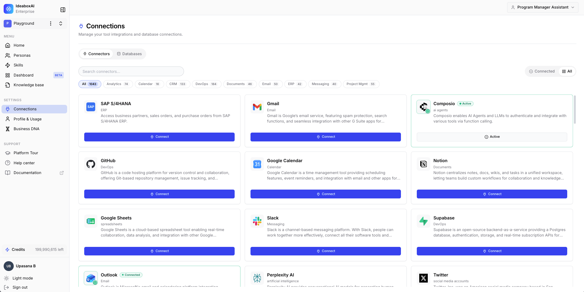
Task: Open the Playground three-dot options menu
Action: pos(51,23)
